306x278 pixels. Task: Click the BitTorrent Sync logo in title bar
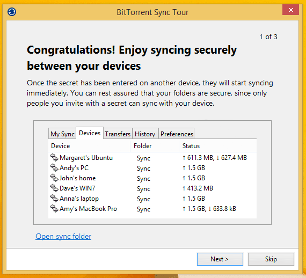point(12,12)
